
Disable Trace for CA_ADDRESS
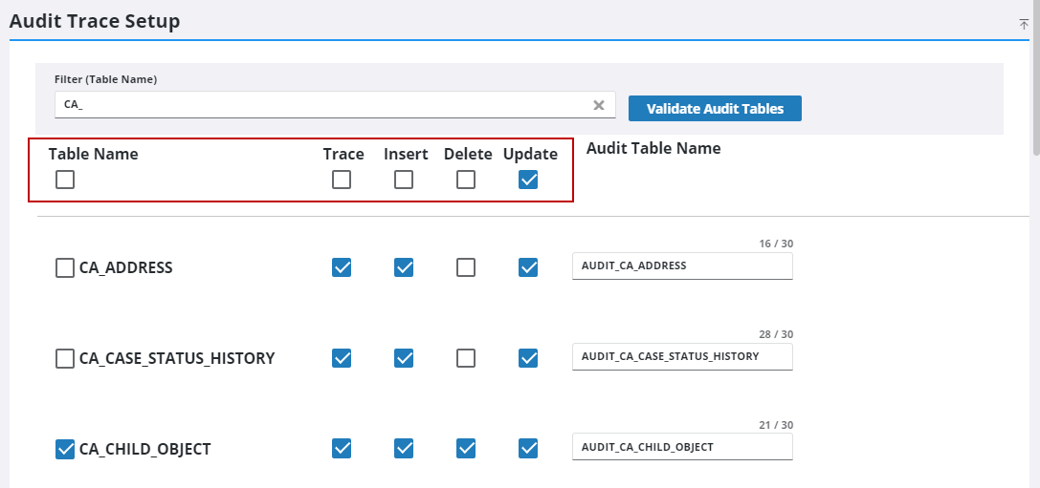click(342, 268)
